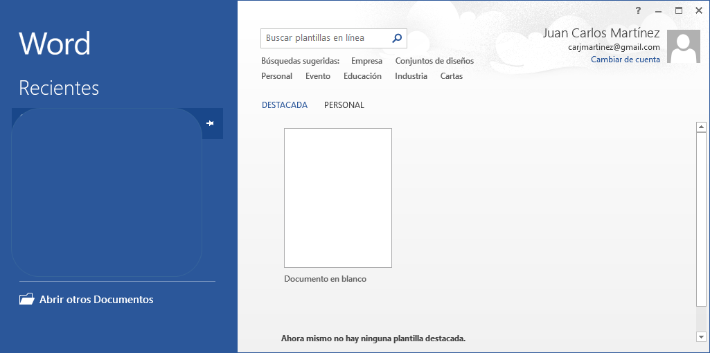Viewport: 710px width, 353px height.
Task: Click scrollbar down arrow in templates pane
Action: [x=702, y=336]
